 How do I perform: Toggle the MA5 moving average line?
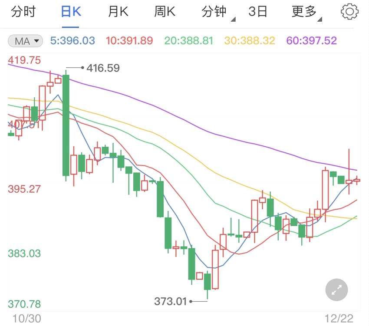coord(73,41)
